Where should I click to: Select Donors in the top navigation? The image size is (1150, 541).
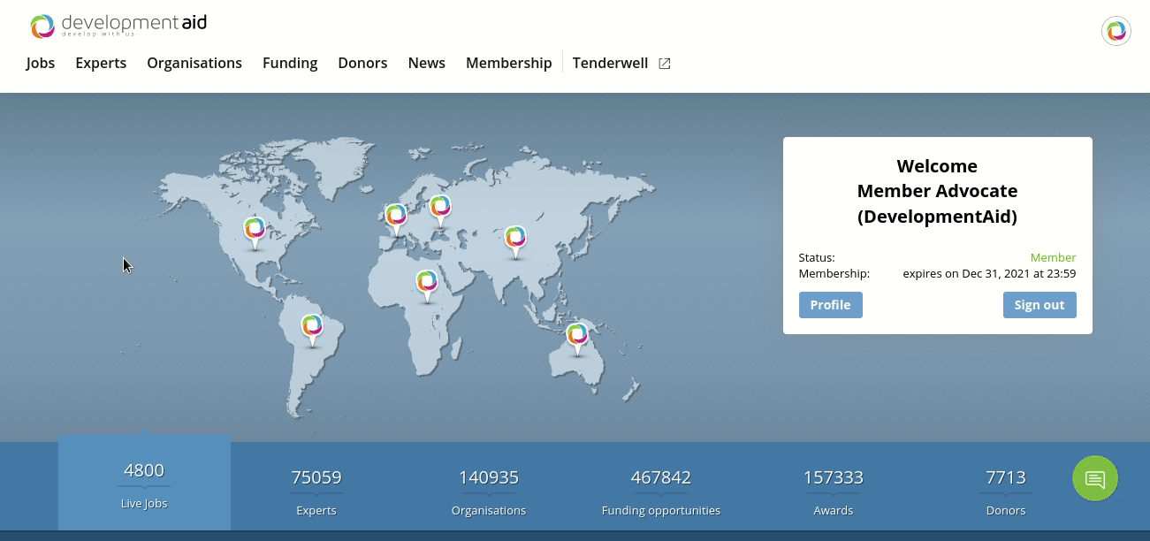tap(362, 64)
